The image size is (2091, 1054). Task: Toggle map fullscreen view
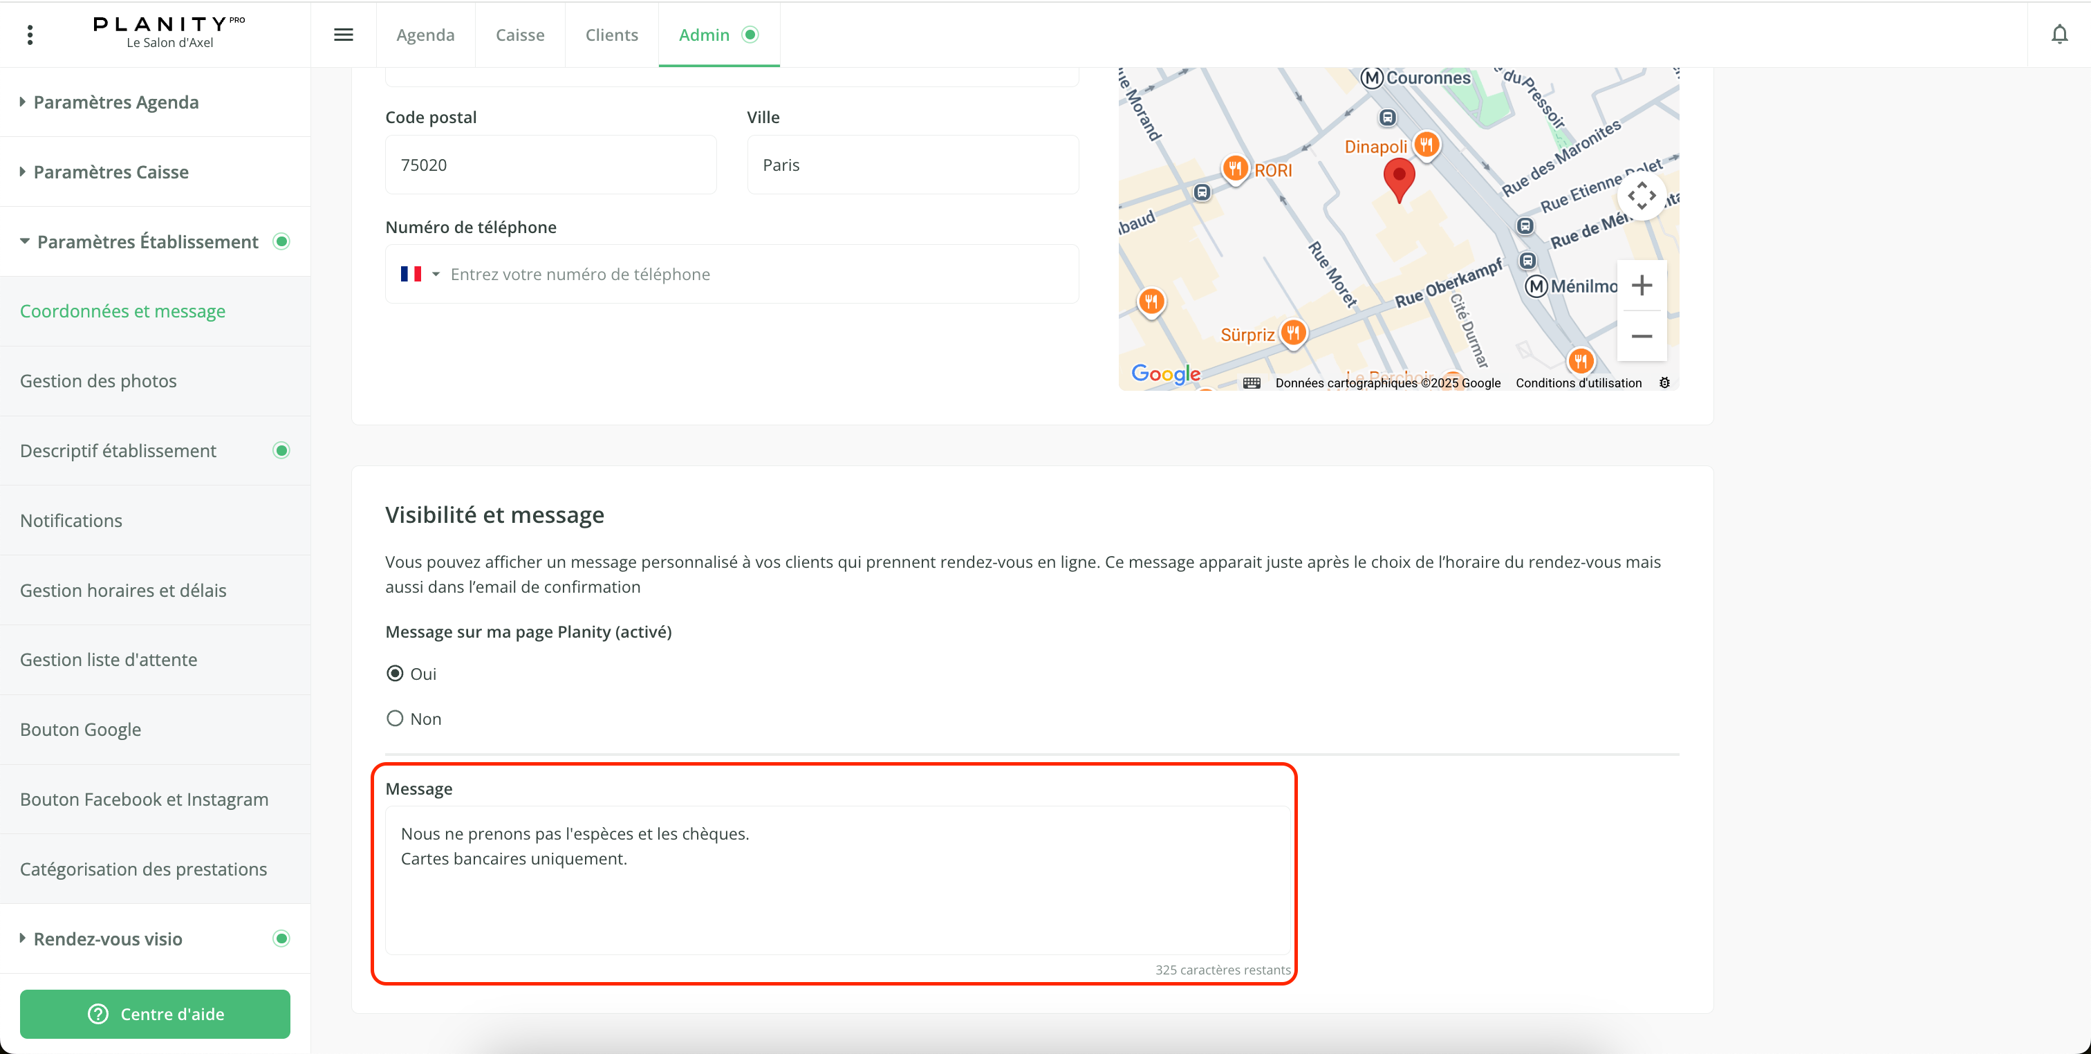point(1642,196)
